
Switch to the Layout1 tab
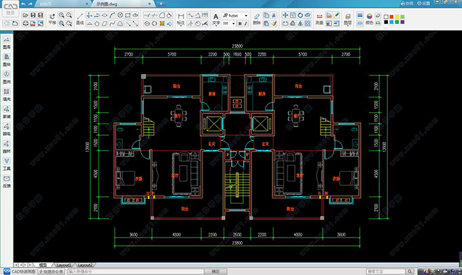pos(64,265)
